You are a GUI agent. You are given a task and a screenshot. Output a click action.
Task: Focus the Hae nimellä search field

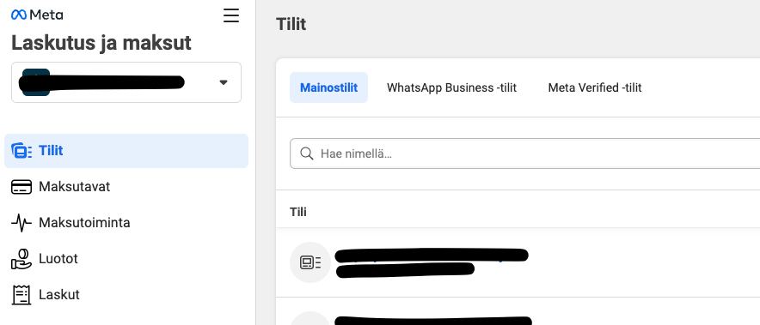coord(525,153)
